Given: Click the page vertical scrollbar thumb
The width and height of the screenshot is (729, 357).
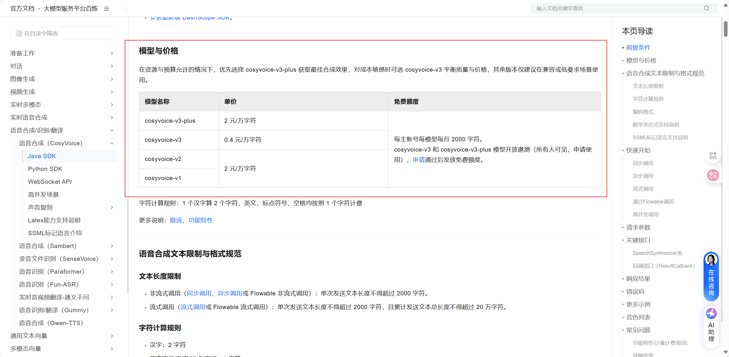Looking at the screenshot, I should 726,29.
